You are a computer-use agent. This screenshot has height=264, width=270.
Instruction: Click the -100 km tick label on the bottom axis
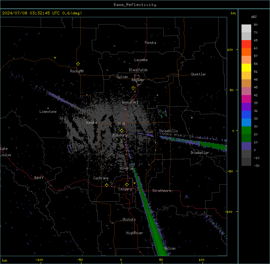(39, 260)
